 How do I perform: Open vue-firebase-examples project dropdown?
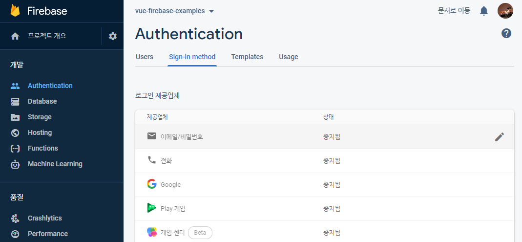click(x=174, y=11)
